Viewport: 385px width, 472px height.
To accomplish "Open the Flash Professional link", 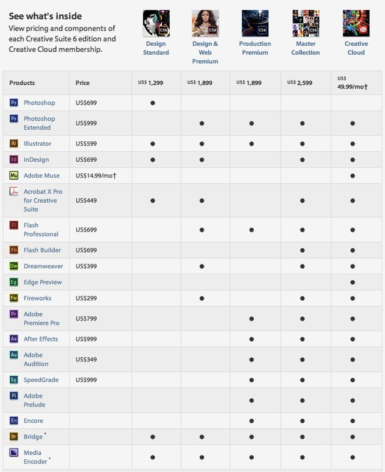I will pyautogui.click(x=41, y=230).
